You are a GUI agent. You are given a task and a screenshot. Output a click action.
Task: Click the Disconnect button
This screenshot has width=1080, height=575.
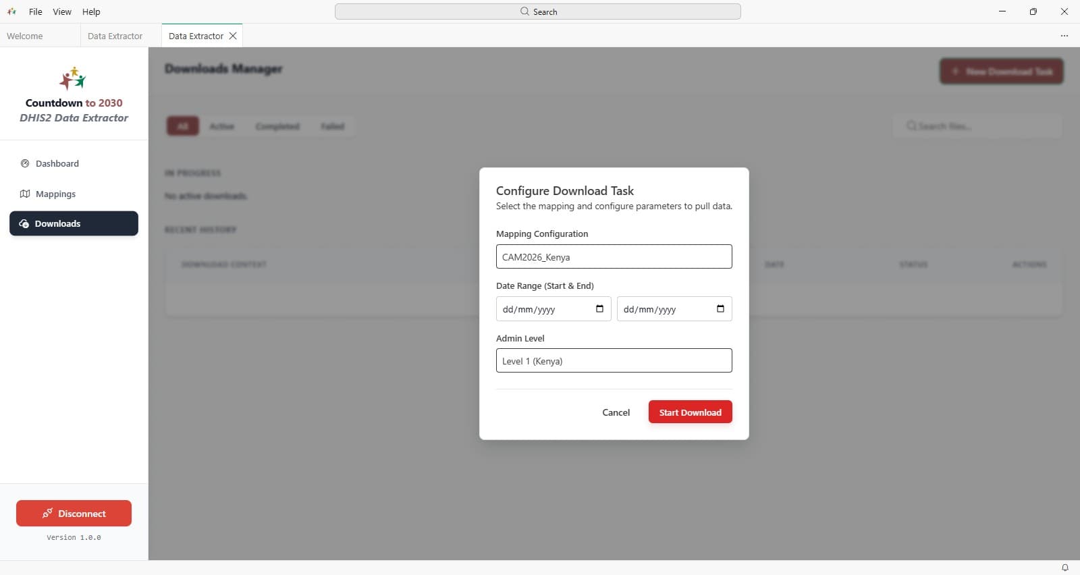[x=74, y=513]
